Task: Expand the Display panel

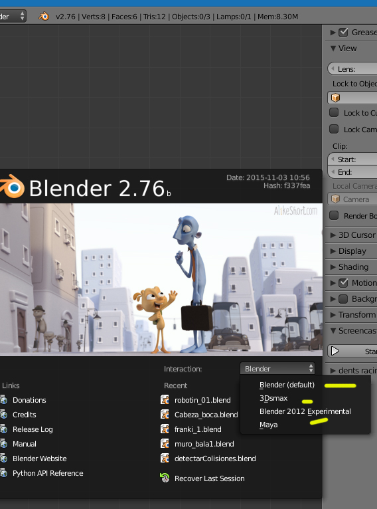Action: (333, 251)
